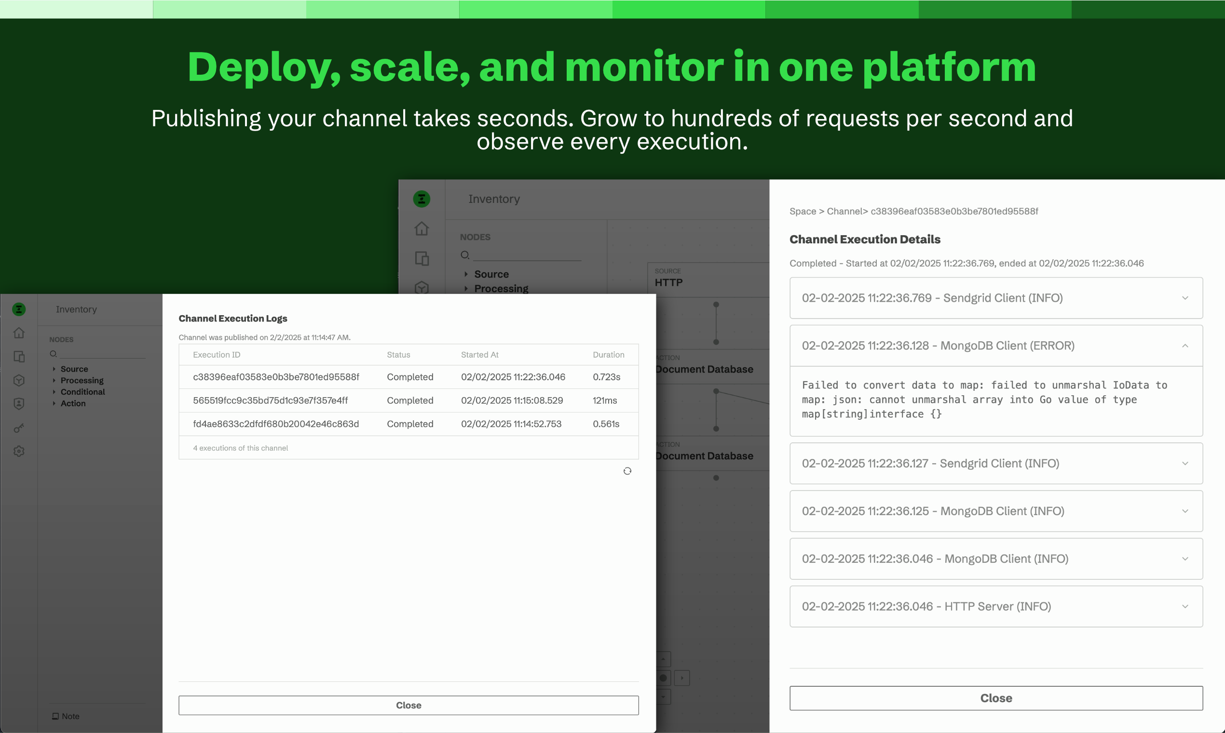
Task: Close the Channel Execution Logs dialog
Action: [x=408, y=706]
